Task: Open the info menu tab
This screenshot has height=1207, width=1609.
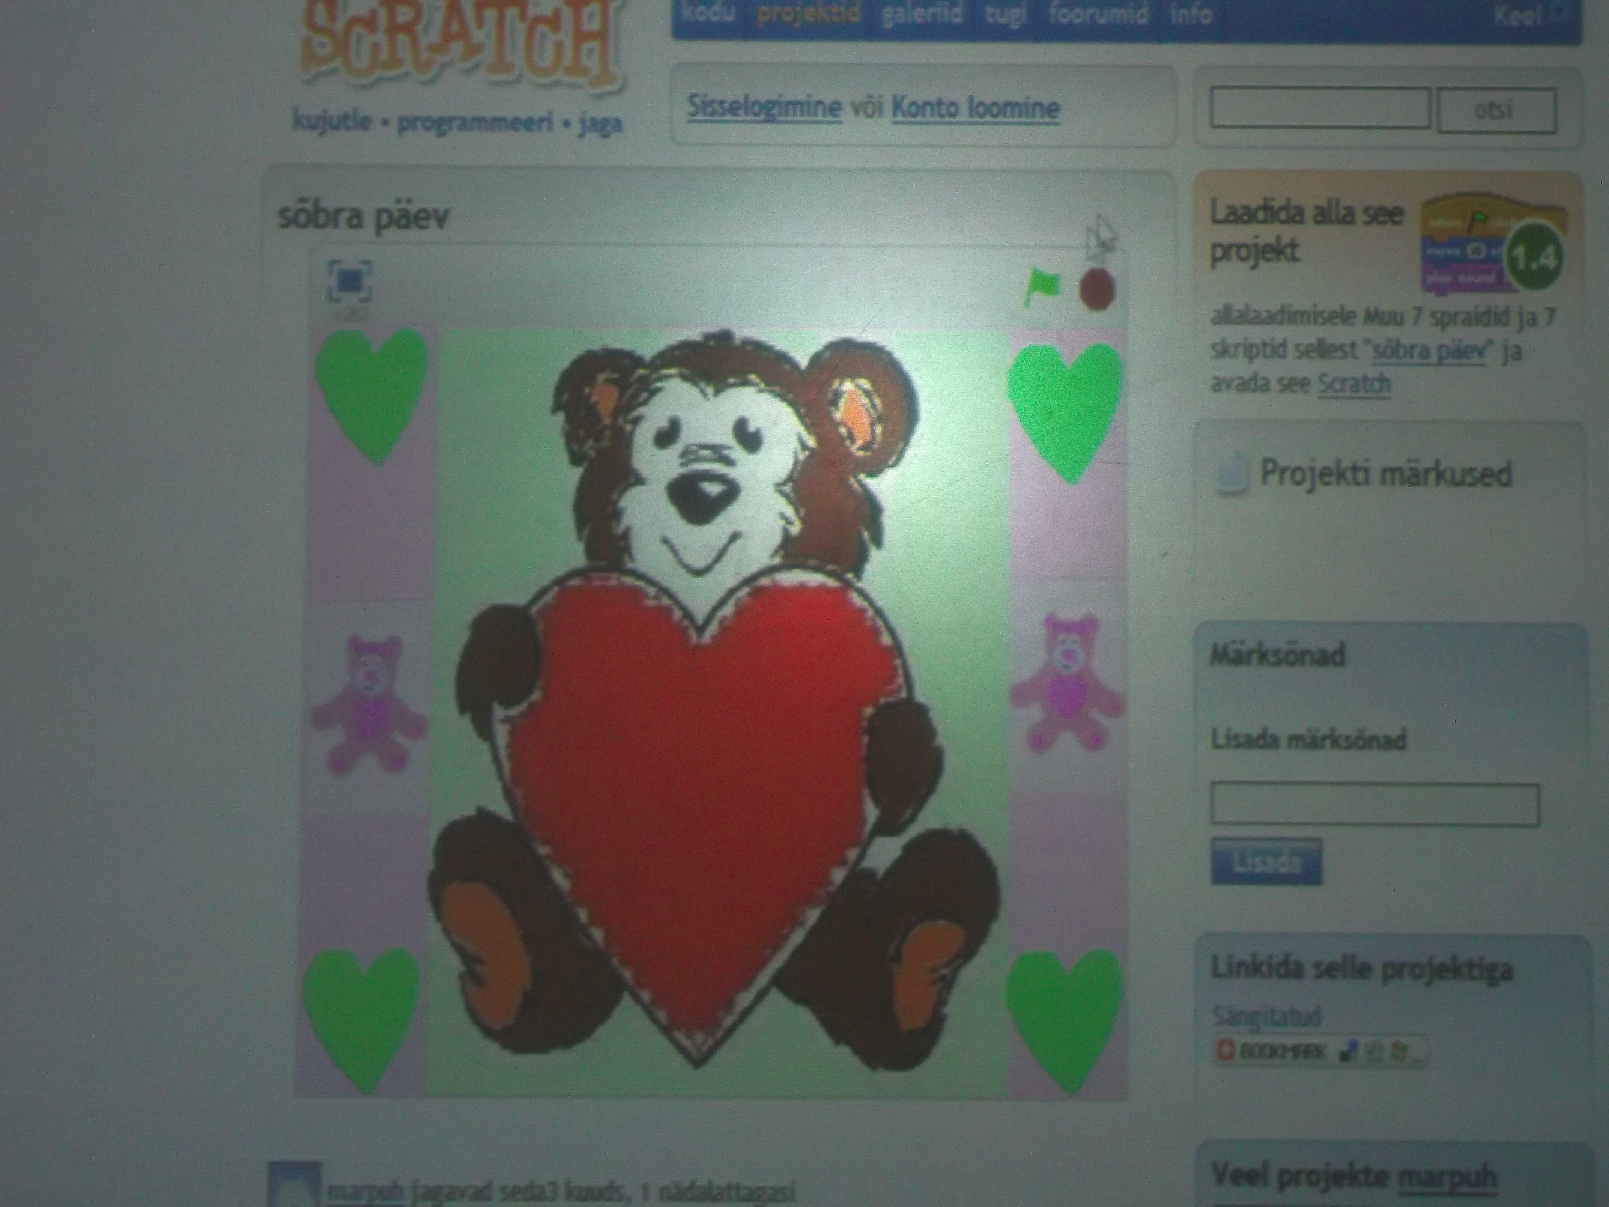Action: tap(1191, 15)
